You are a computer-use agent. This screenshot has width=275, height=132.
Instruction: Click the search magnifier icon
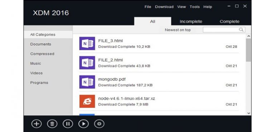[x=241, y=30]
